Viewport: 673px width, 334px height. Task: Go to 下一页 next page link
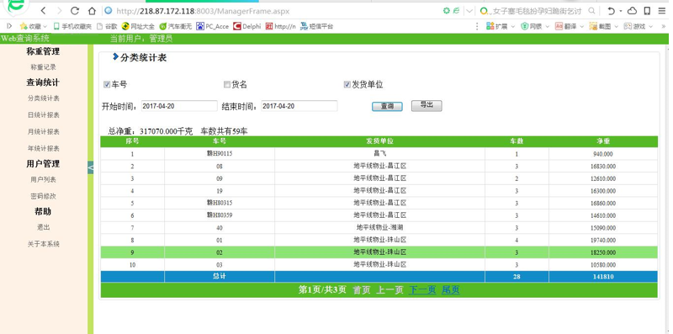pyautogui.click(x=422, y=289)
